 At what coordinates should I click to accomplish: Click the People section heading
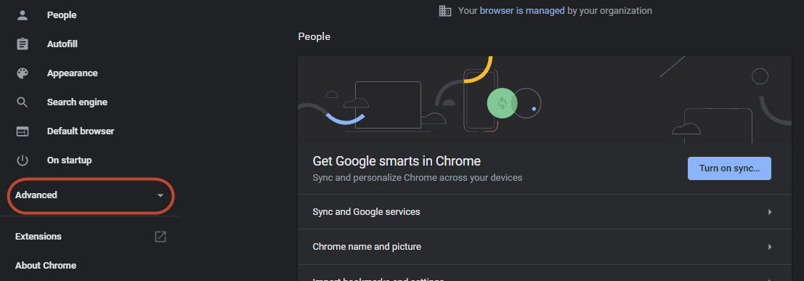(x=314, y=36)
